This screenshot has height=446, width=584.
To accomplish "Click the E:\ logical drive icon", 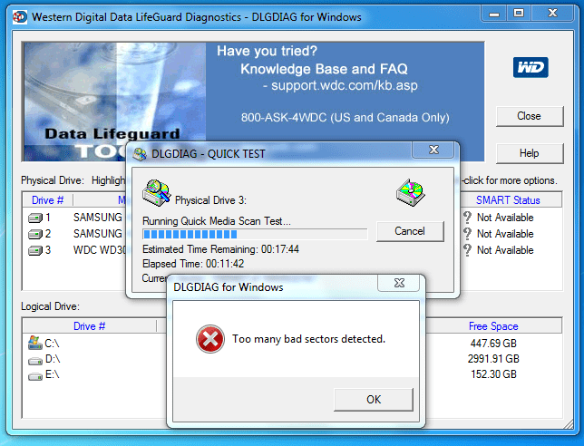I will tap(35, 376).
